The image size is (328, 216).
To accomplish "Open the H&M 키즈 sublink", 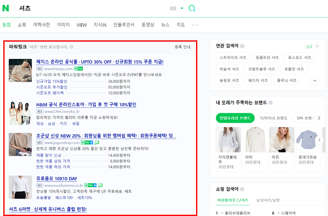I will click(63, 124).
